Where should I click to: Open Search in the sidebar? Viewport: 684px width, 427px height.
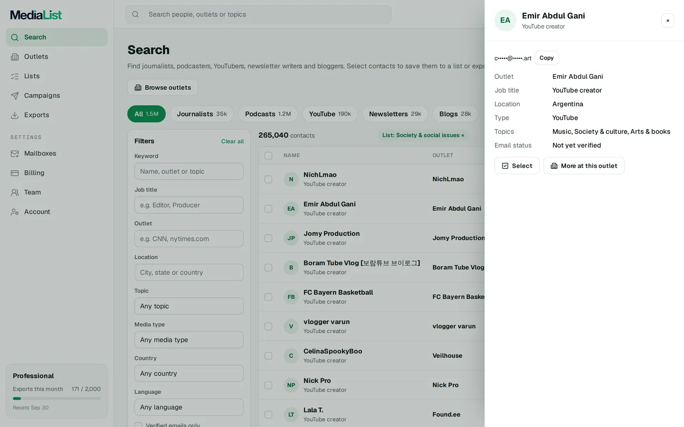[57, 37]
